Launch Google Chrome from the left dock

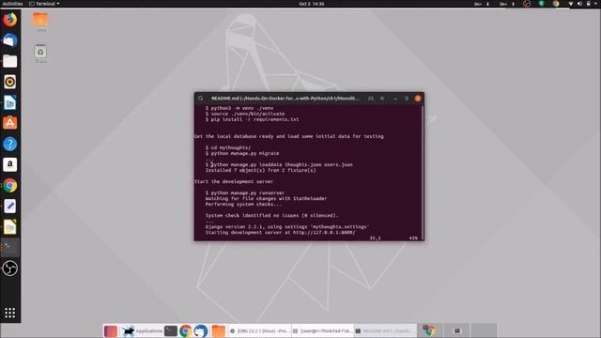10,186
